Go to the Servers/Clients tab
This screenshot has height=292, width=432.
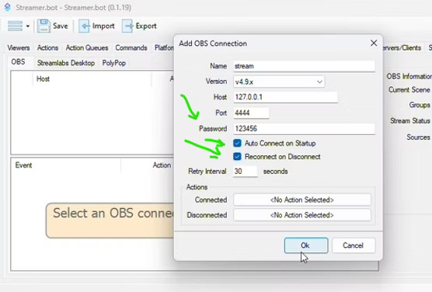pos(402,47)
